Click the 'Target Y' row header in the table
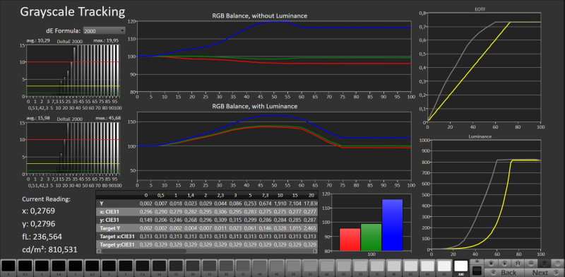The image size is (565, 277). (111, 228)
